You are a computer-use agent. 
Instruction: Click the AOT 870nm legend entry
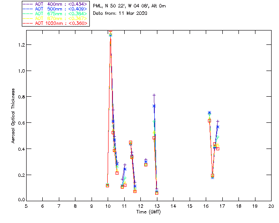[55, 18]
